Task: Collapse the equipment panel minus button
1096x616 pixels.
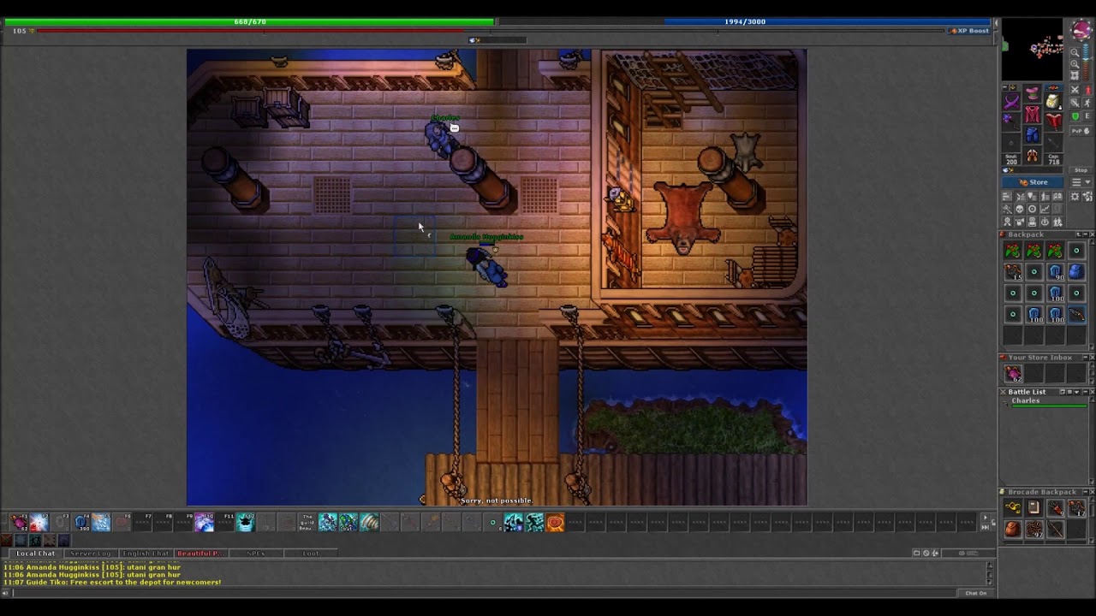Action: click(x=1005, y=87)
